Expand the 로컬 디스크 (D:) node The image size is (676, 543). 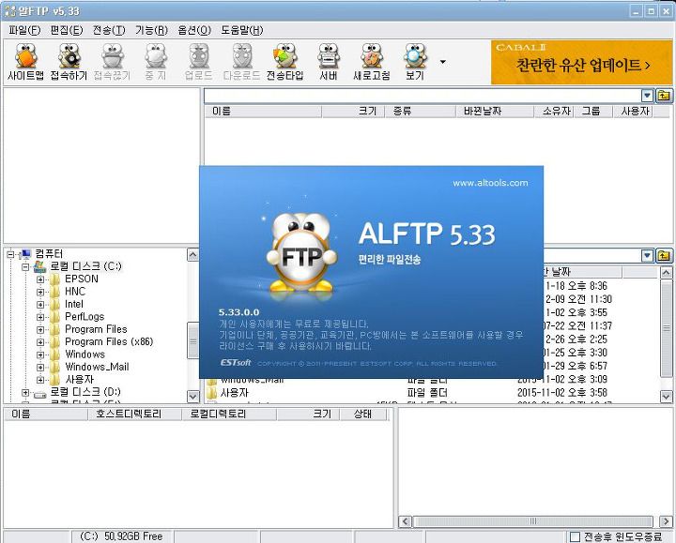click(x=25, y=393)
